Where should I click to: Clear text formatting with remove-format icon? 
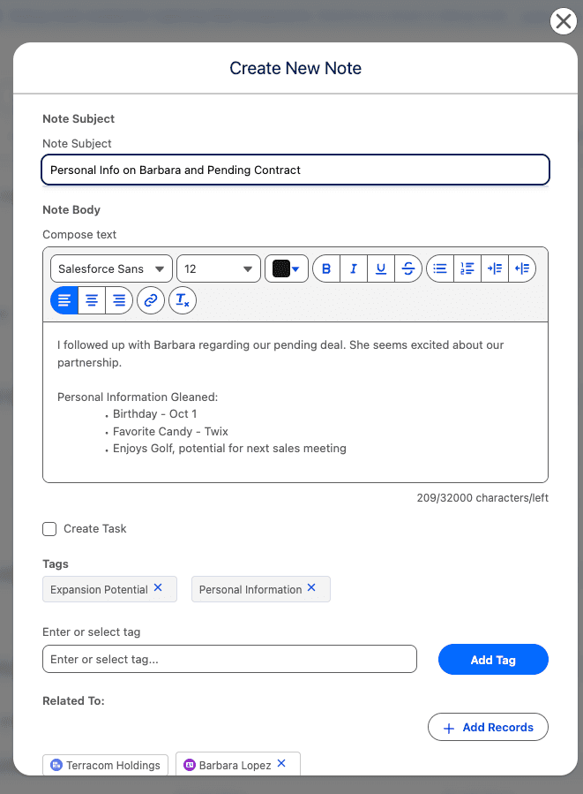tap(183, 300)
